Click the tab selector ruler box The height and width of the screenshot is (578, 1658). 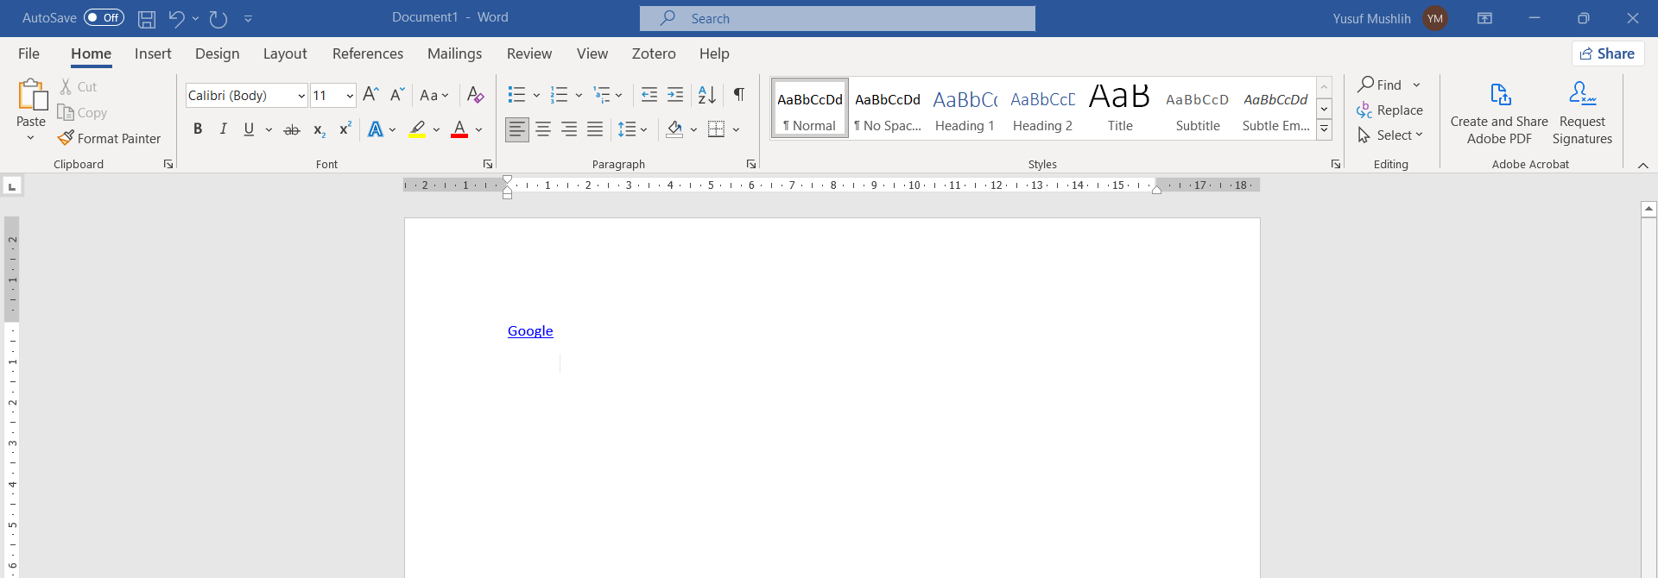point(12,186)
